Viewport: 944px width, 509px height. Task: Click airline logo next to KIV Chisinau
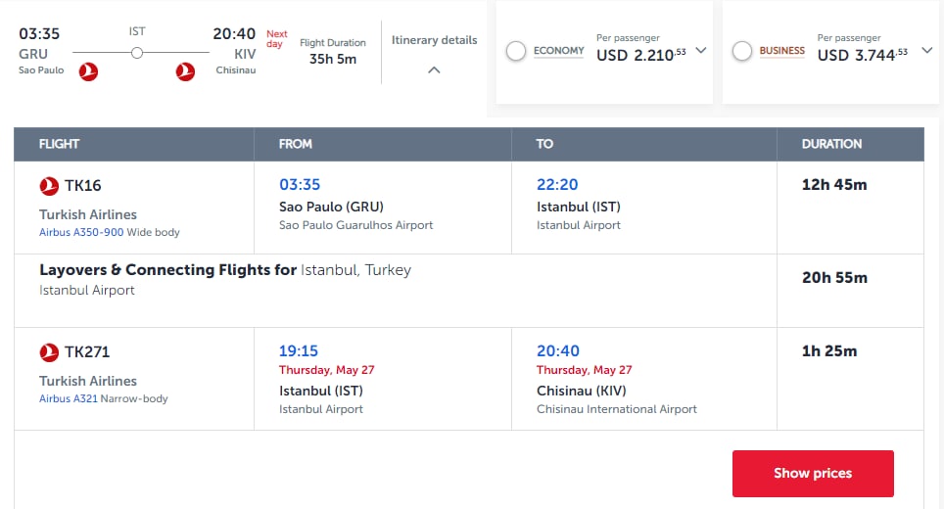(185, 71)
